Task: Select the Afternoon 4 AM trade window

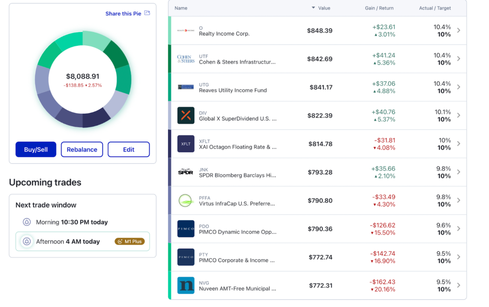Action: click(68, 242)
